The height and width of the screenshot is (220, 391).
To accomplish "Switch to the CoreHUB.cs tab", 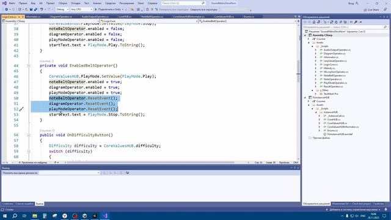I will coord(125,16).
